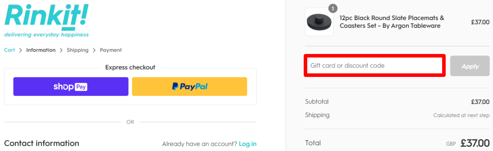This screenshot has width=493, height=151.
Task: Click the chevron after Information breadcrumb
Action: tap(61, 50)
